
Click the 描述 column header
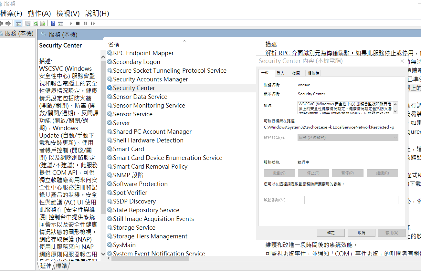271,44
